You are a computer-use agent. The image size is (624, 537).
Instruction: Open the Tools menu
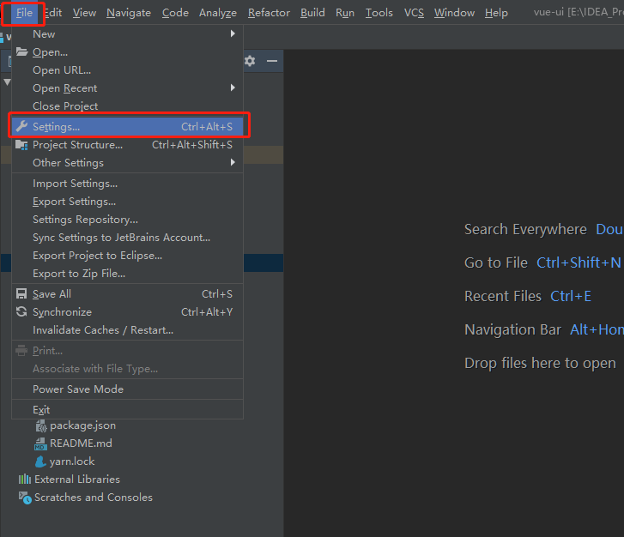pyautogui.click(x=379, y=13)
